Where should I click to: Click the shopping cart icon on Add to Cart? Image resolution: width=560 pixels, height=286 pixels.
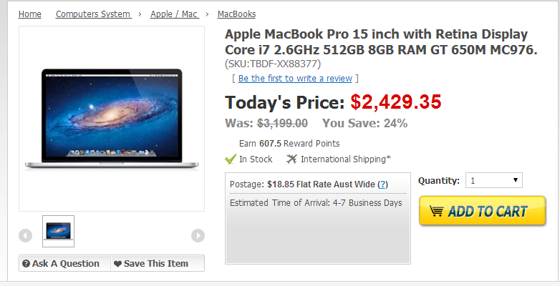436,211
